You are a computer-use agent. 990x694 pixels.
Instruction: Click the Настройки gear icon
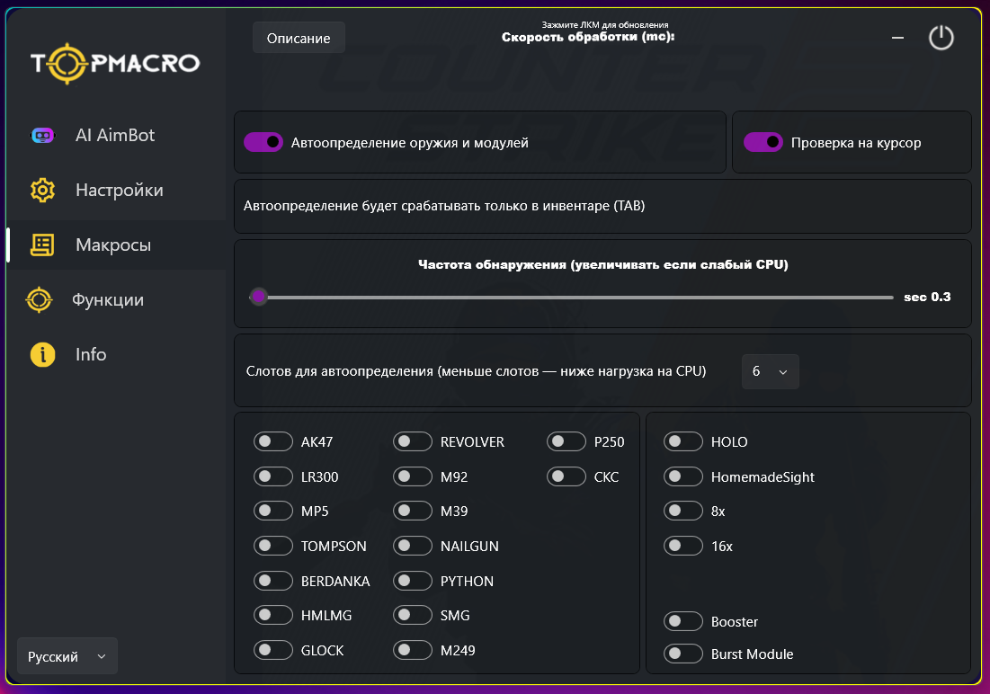pos(42,191)
